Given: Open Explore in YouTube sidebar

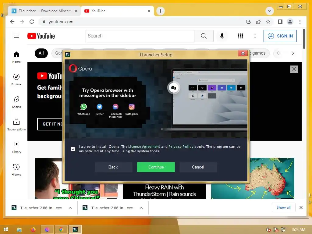Looking at the screenshot, I should coord(16,80).
